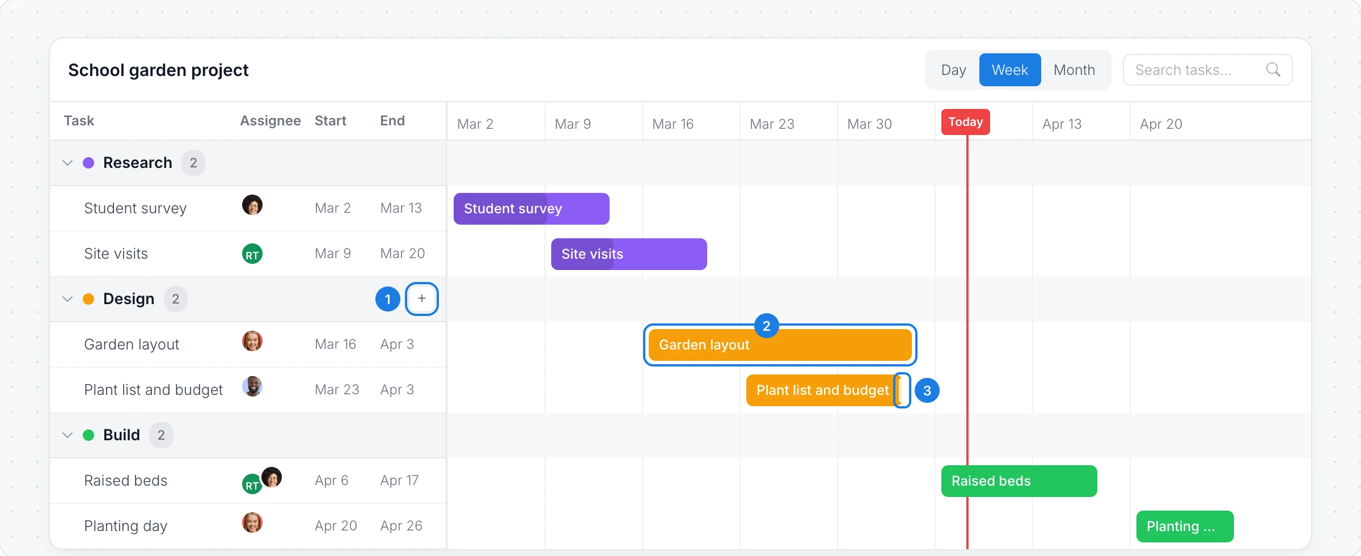Click the green Build color dot
Screen dimensions: 1361x556
88,435
